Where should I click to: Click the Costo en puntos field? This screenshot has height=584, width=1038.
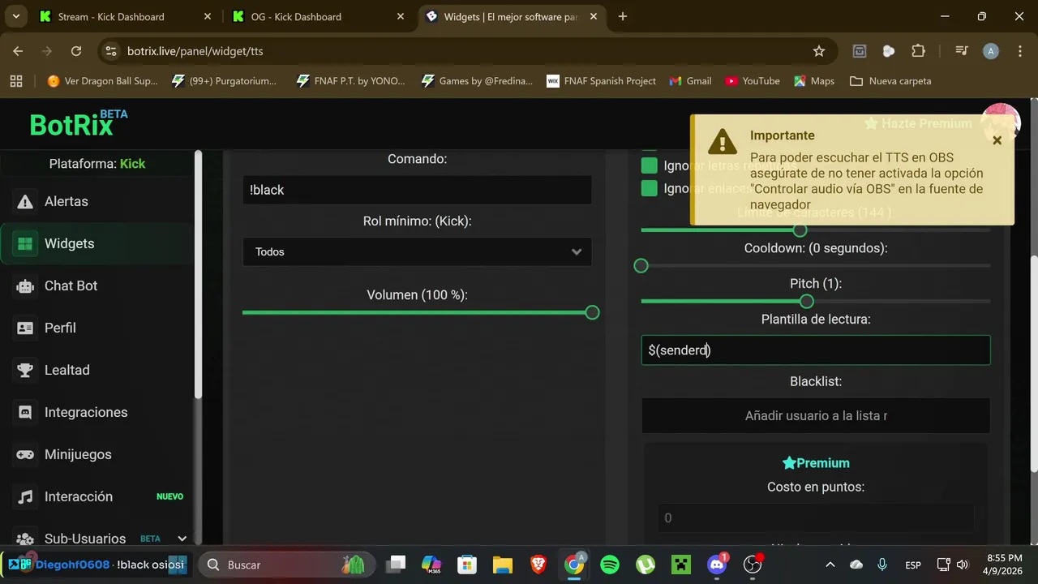pyautogui.click(x=816, y=517)
